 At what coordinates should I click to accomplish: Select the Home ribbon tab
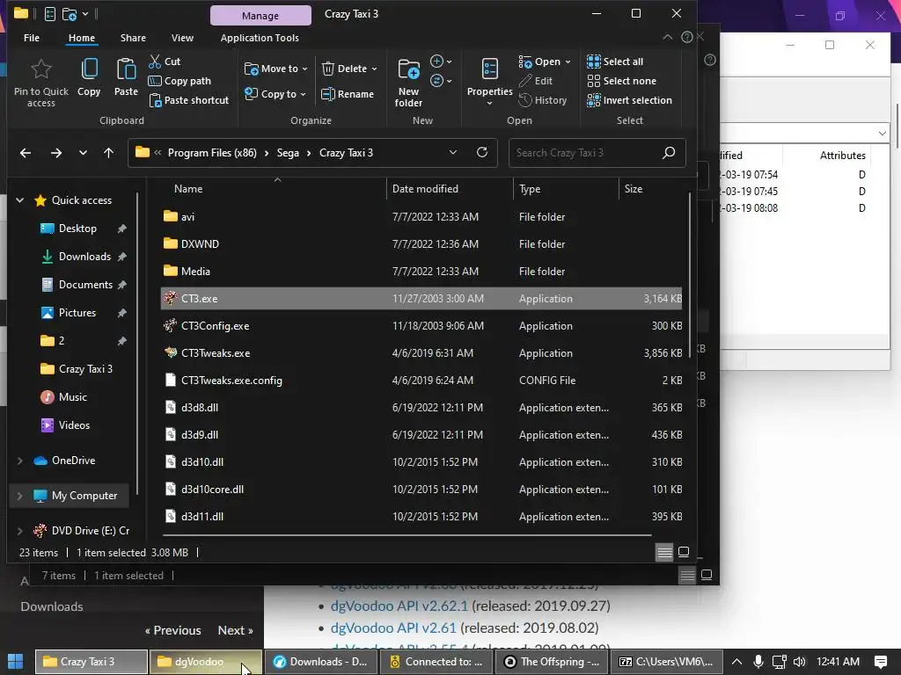point(82,38)
